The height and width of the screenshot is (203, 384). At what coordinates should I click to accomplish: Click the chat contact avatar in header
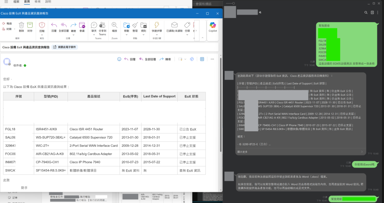tap(230, 12)
